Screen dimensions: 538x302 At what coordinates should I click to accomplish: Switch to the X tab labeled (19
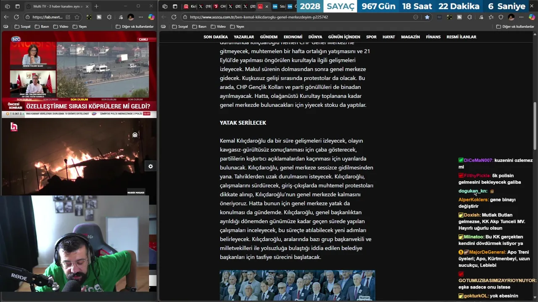click(x=205, y=6)
